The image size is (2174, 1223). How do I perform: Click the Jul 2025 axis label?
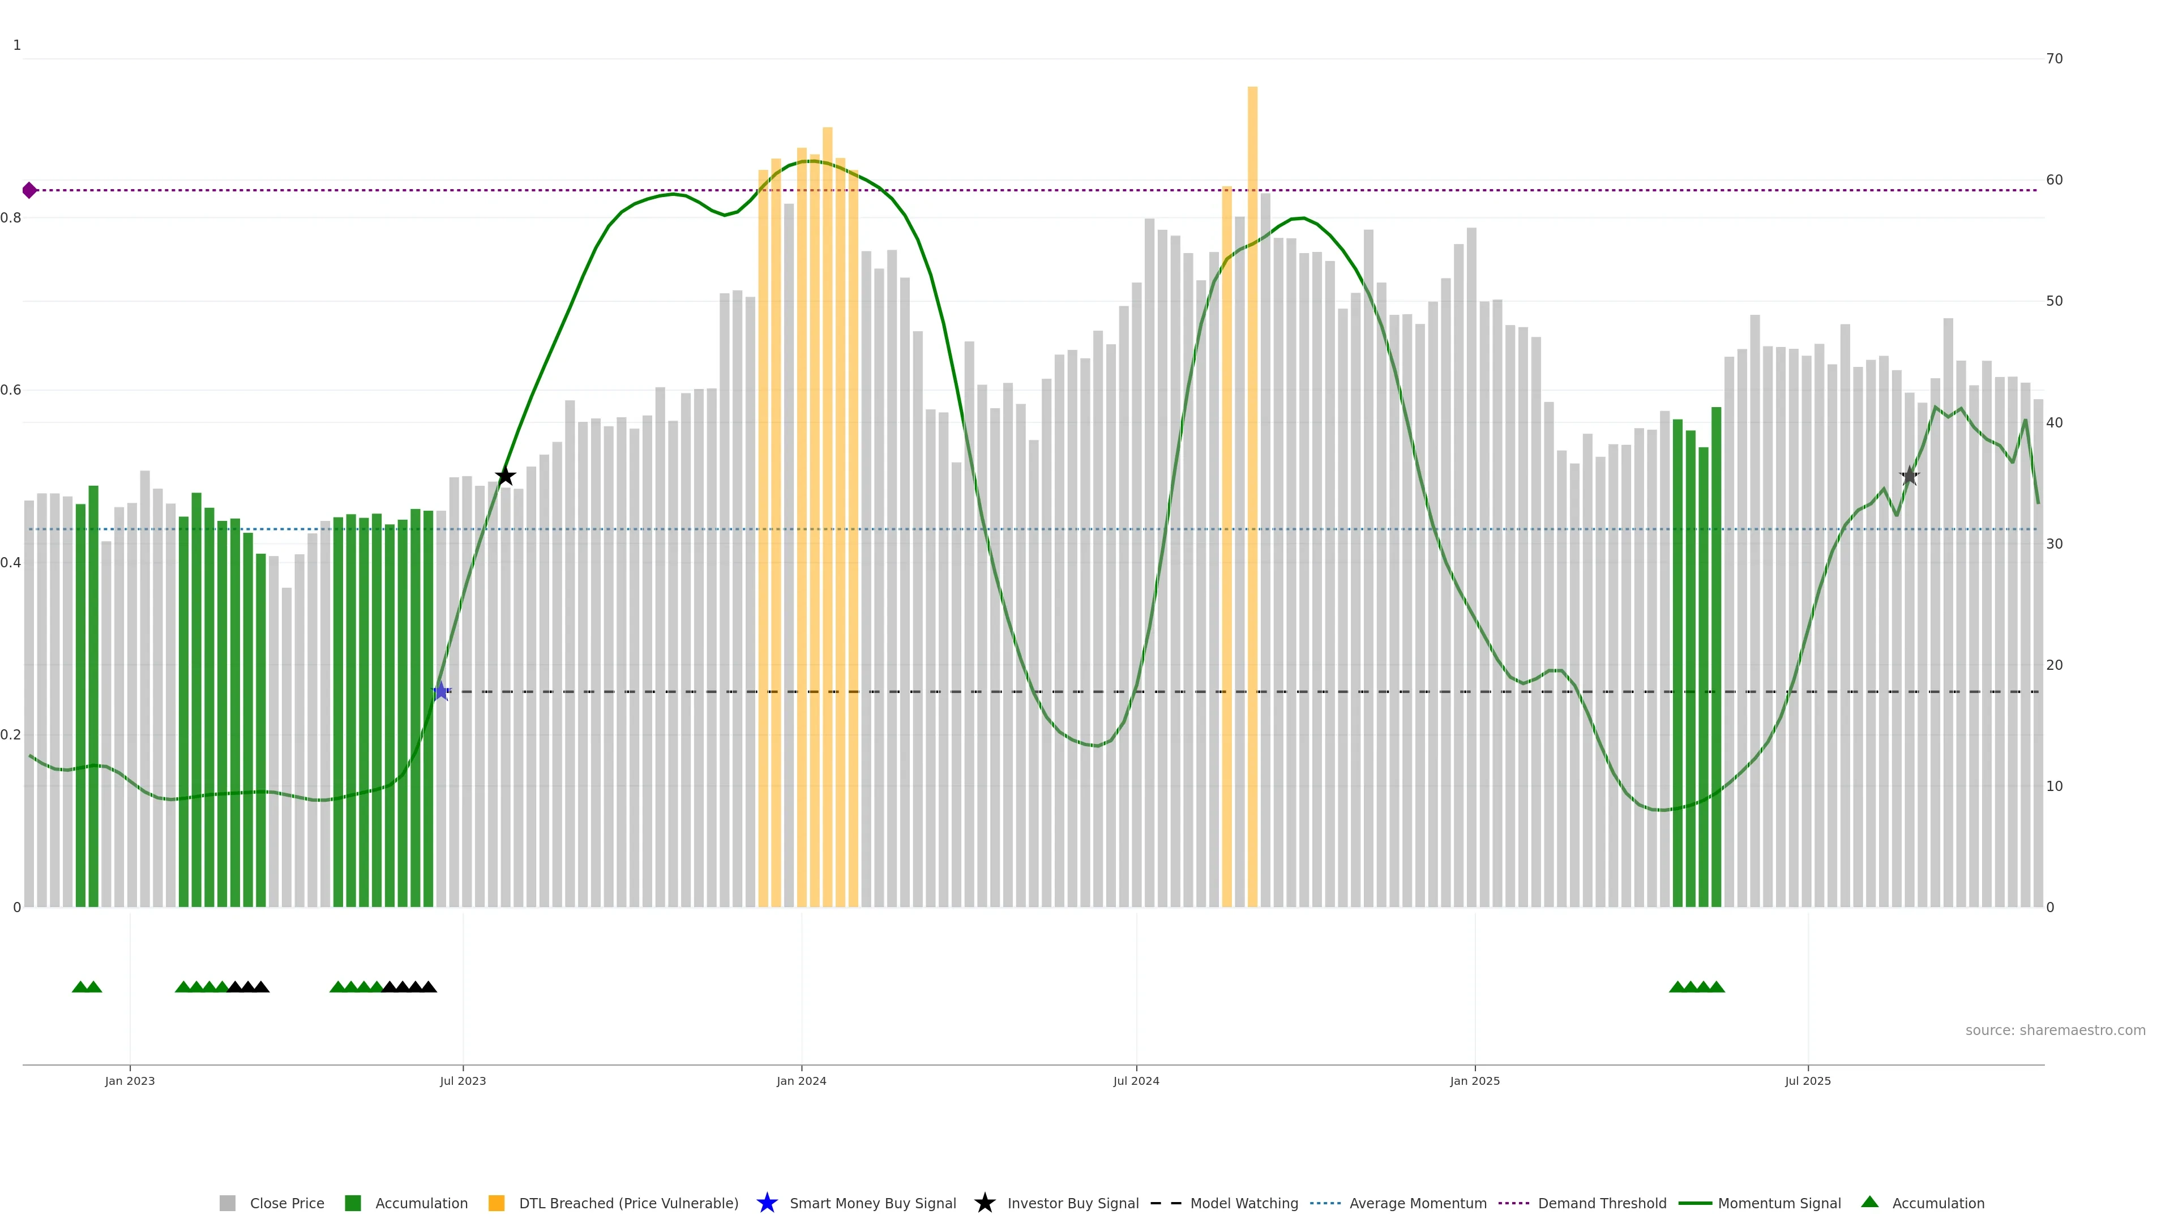click(x=1808, y=1080)
